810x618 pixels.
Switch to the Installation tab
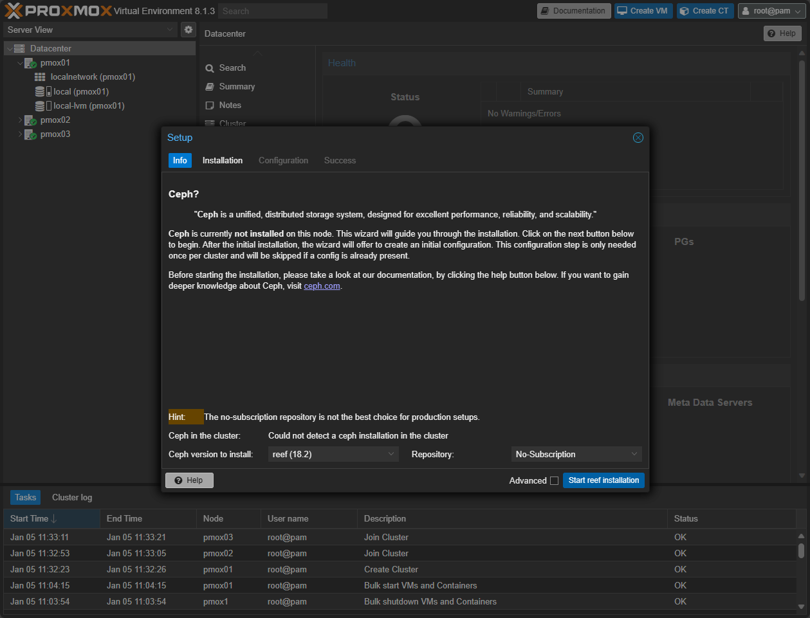coord(222,161)
